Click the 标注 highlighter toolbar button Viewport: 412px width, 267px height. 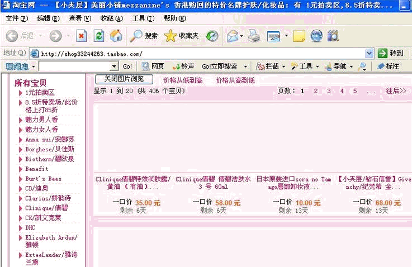pos(388,66)
